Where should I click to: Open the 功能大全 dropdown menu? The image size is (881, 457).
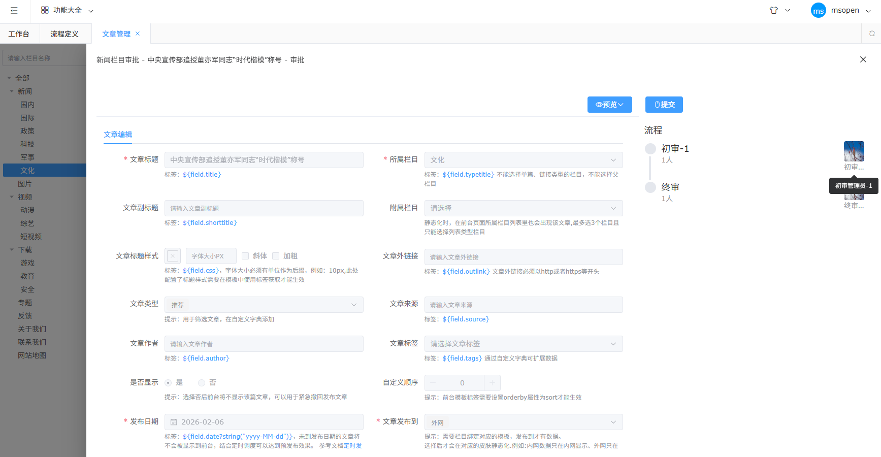point(67,10)
